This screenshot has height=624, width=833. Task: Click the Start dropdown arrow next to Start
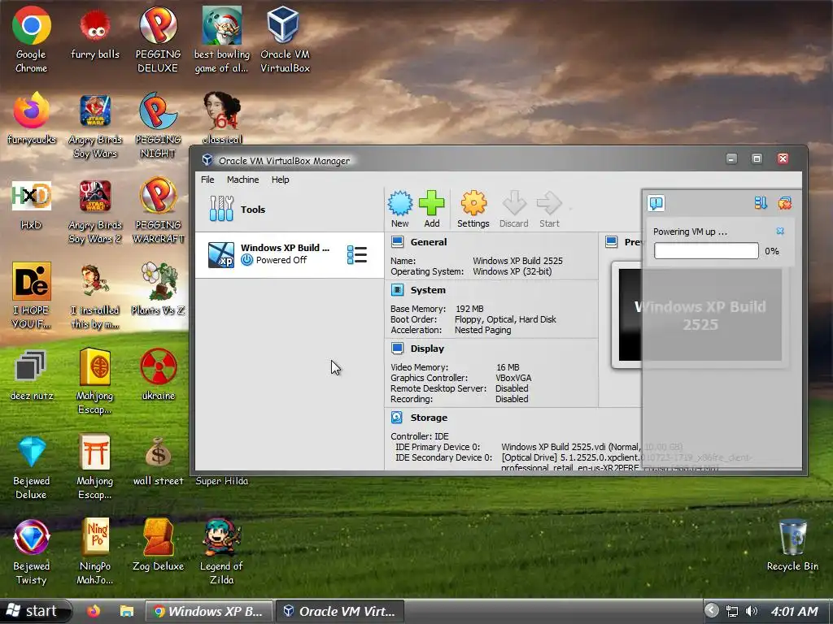570,209
